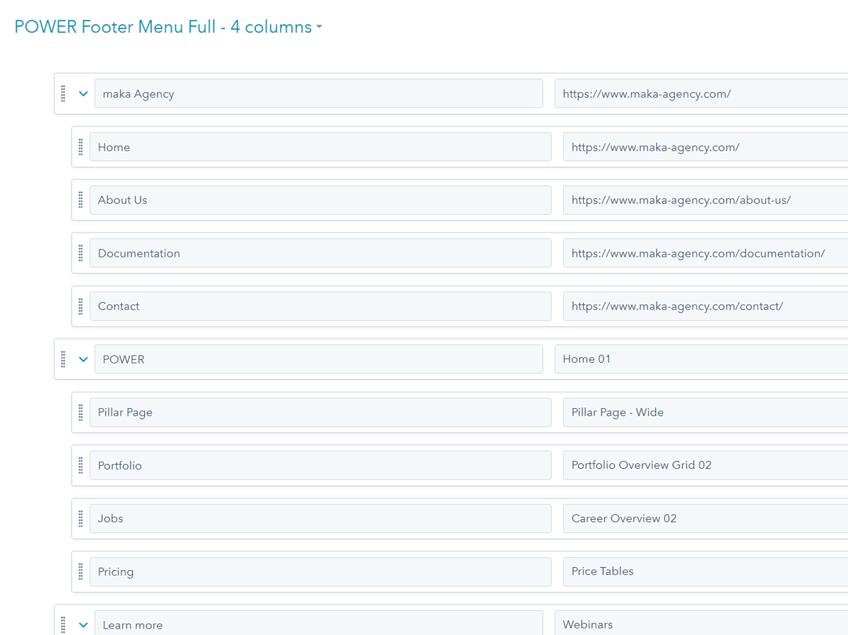
Task: Collapse the Learn more menu group
Action: (83, 624)
